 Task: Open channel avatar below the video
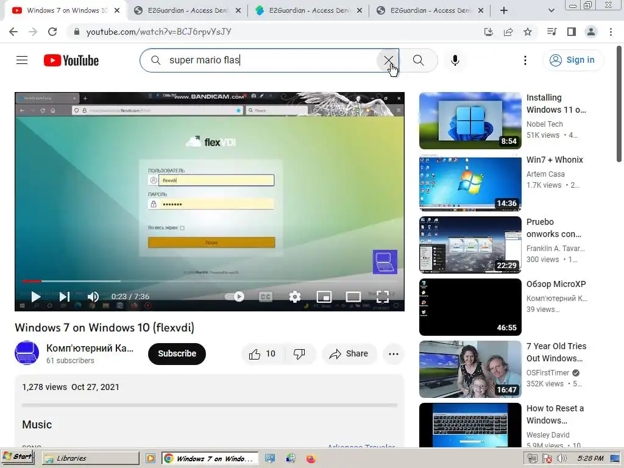click(27, 353)
